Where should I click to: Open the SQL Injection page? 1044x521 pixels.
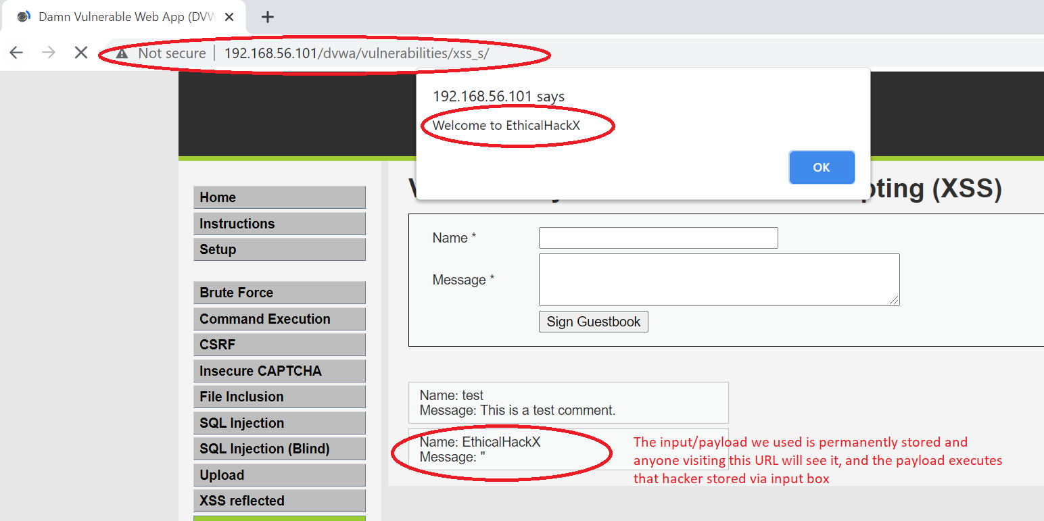[x=279, y=423]
